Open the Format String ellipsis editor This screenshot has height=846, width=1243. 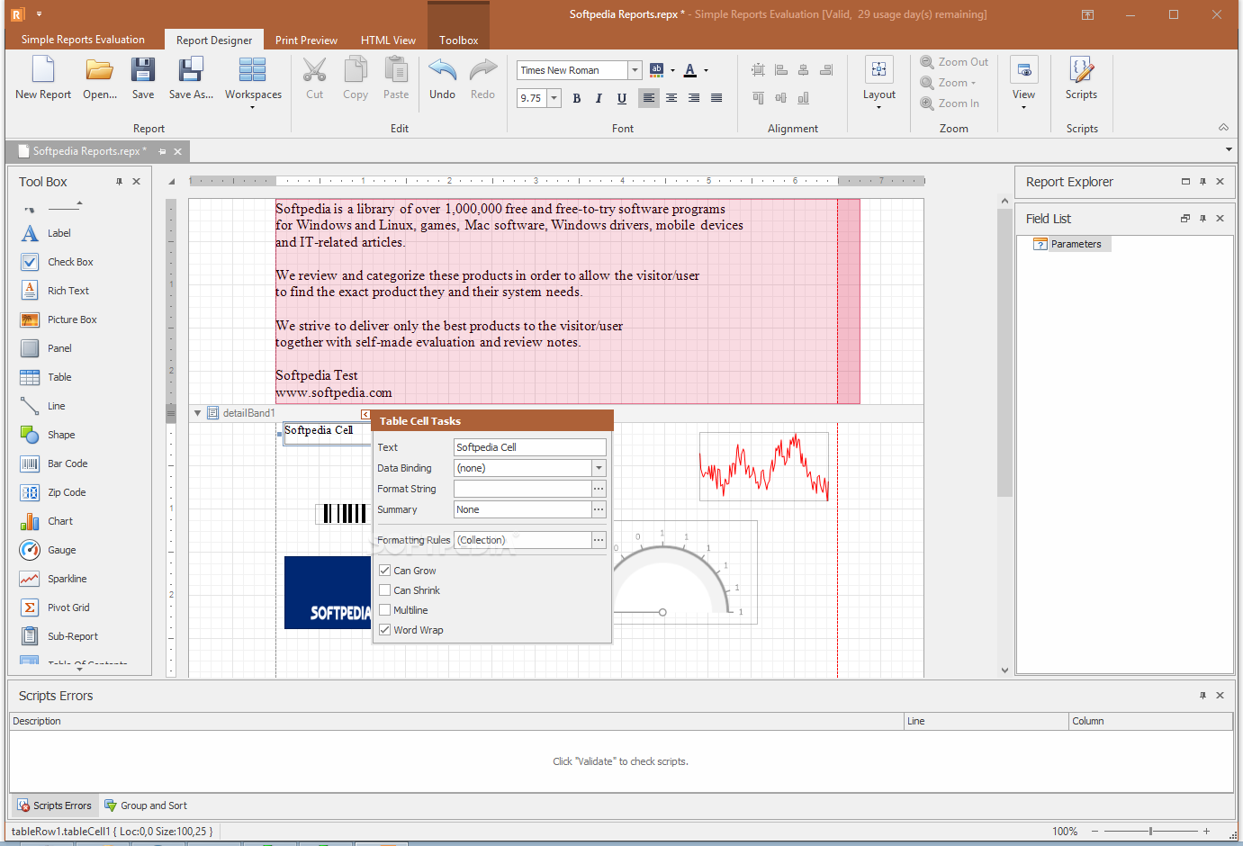click(599, 489)
